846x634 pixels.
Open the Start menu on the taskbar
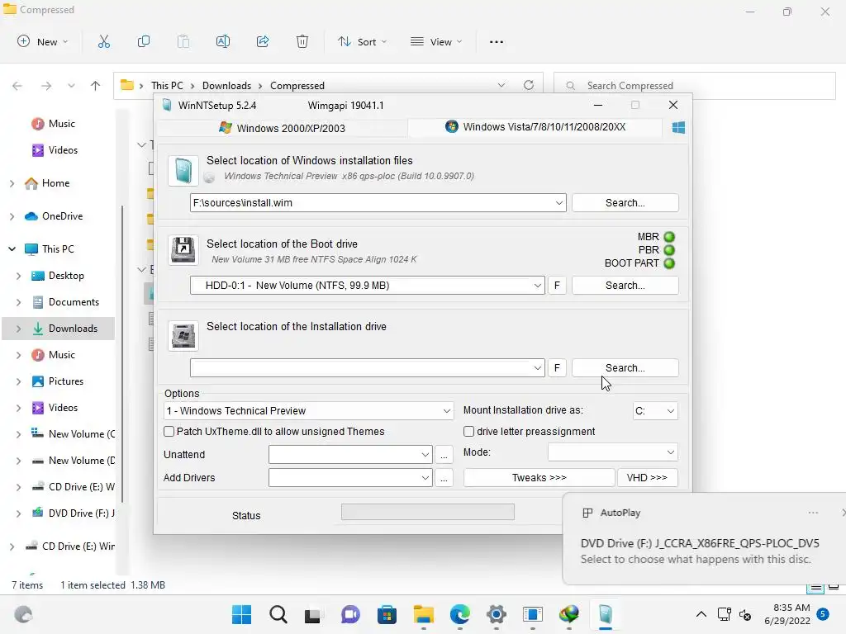[242, 614]
